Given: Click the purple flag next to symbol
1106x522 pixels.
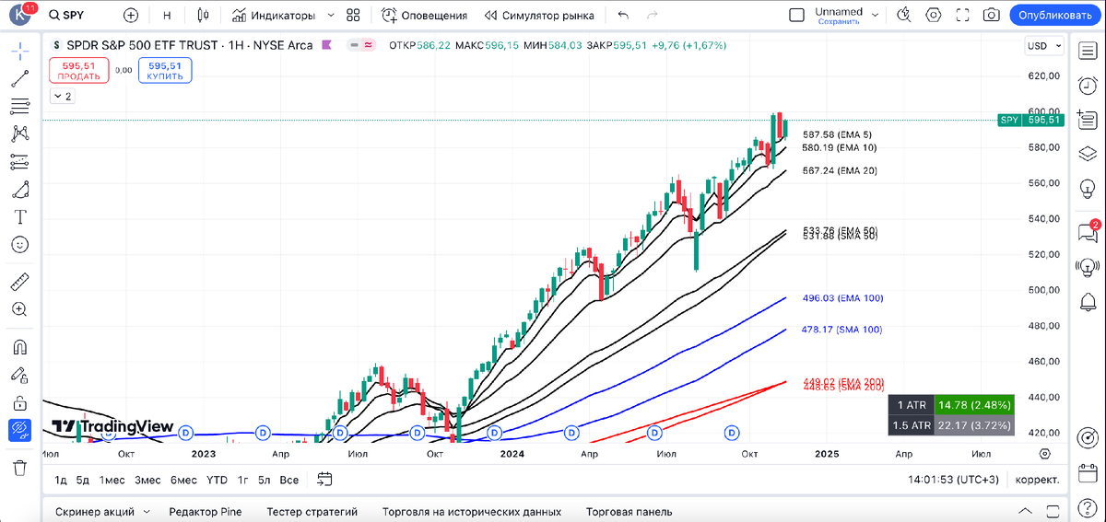Looking at the screenshot, I should (325, 45).
